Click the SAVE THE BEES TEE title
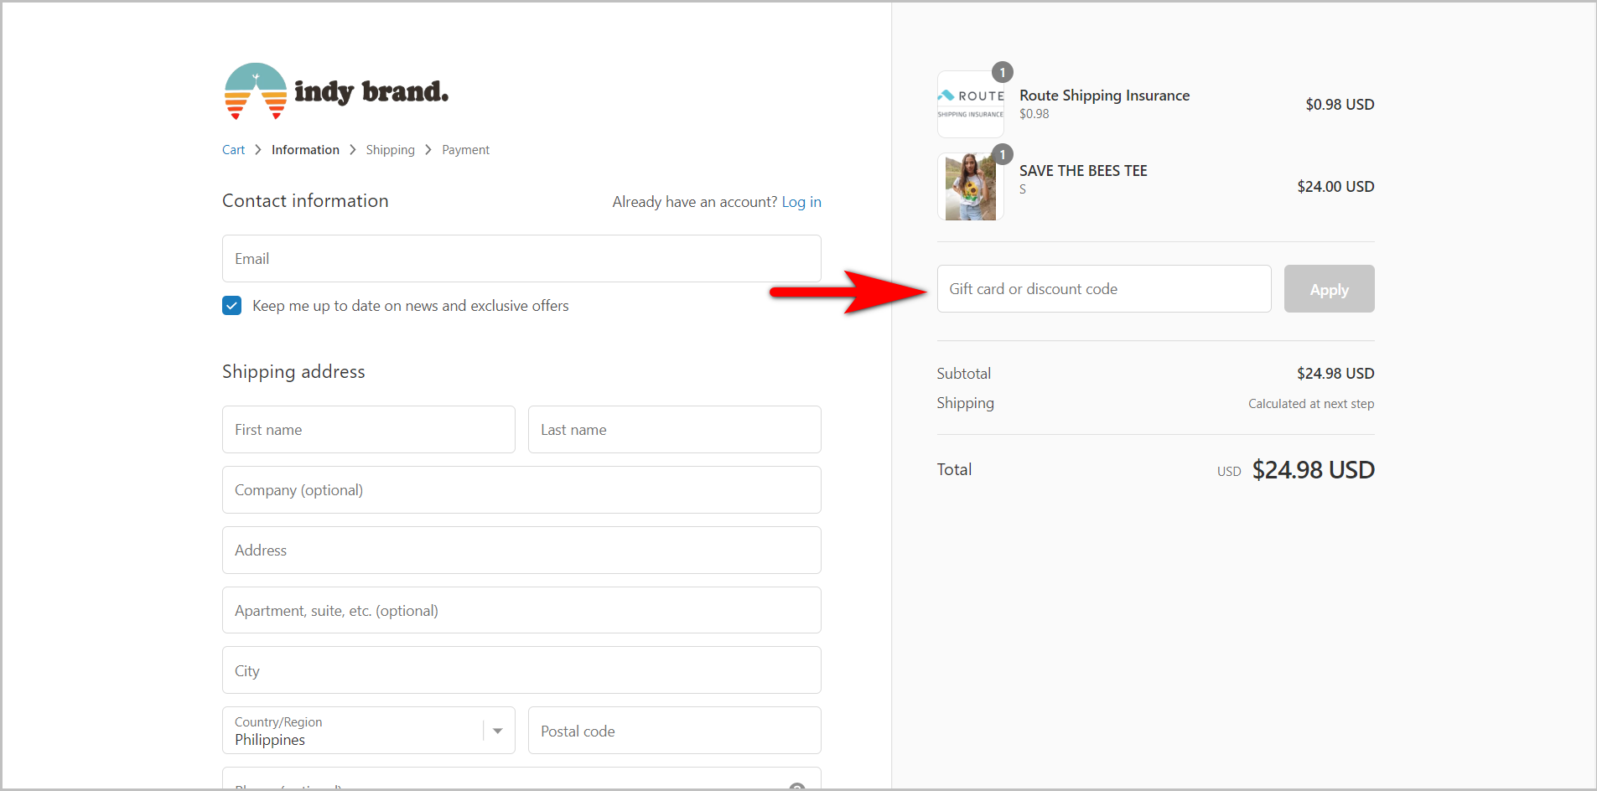The image size is (1597, 791). point(1083,169)
